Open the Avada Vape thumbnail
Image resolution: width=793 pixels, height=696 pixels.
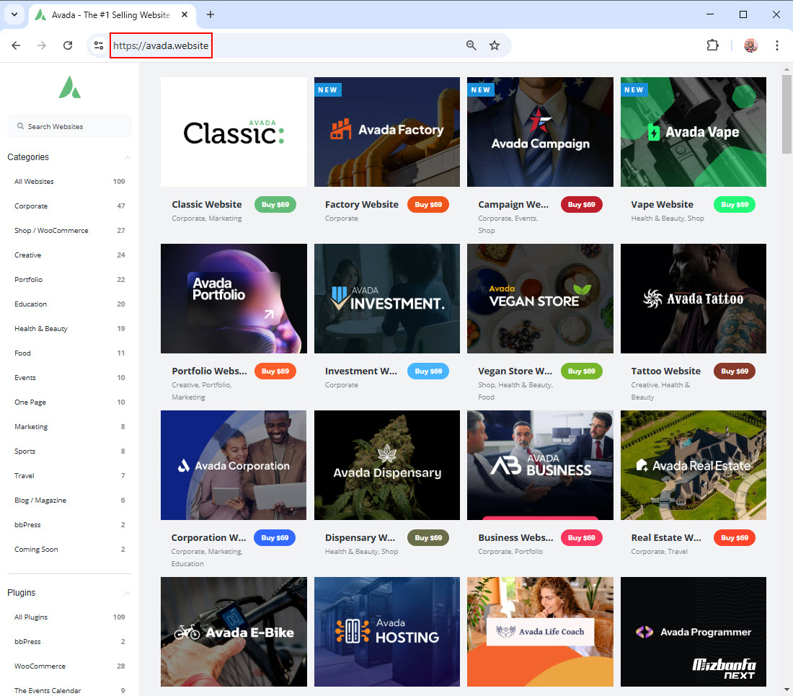pyautogui.click(x=694, y=132)
